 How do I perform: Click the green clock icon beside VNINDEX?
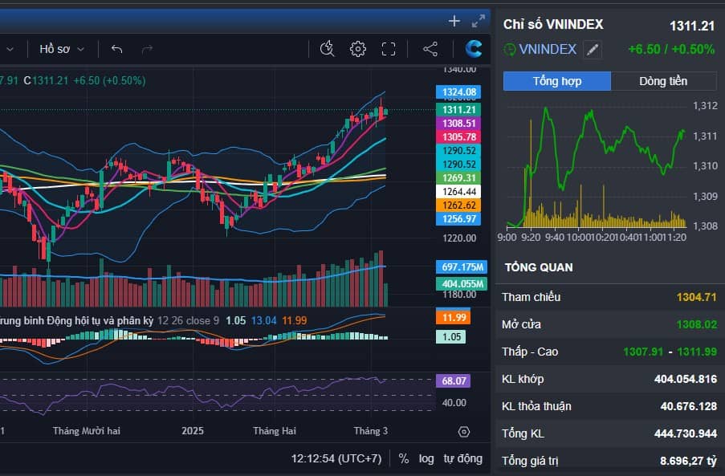coord(509,50)
